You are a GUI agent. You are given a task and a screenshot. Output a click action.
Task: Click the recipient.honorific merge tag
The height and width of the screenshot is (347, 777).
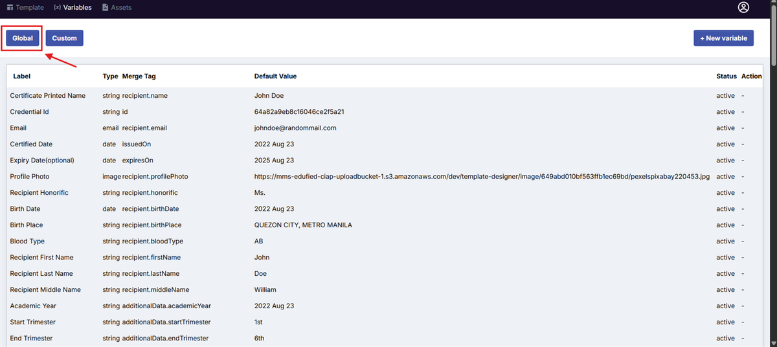click(150, 193)
